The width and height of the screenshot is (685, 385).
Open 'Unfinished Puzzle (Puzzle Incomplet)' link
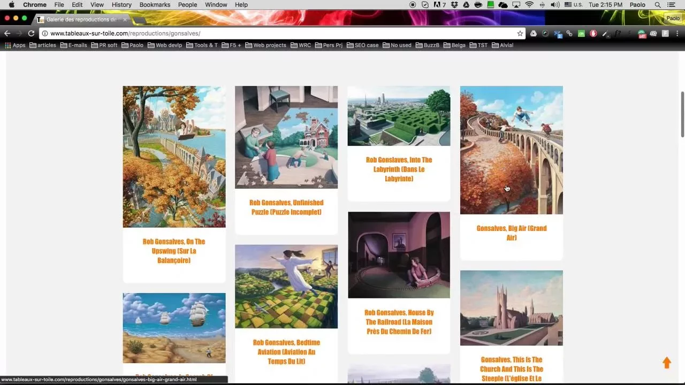coord(286,207)
